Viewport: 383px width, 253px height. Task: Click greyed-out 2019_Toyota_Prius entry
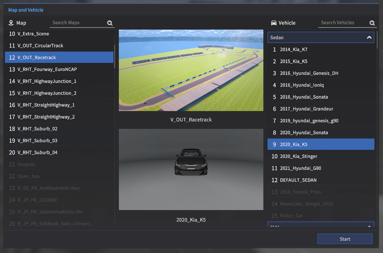[x=321, y=192]
